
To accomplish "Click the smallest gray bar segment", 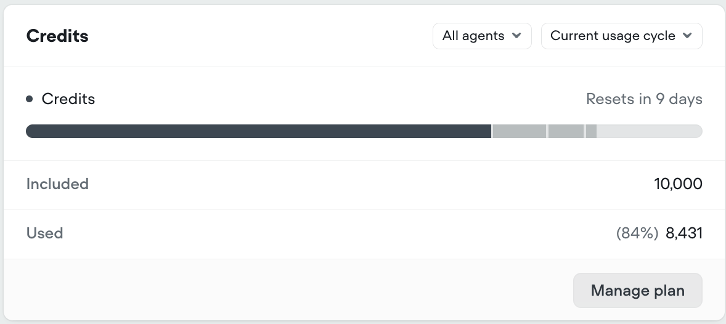I will [x=591, y=131].
